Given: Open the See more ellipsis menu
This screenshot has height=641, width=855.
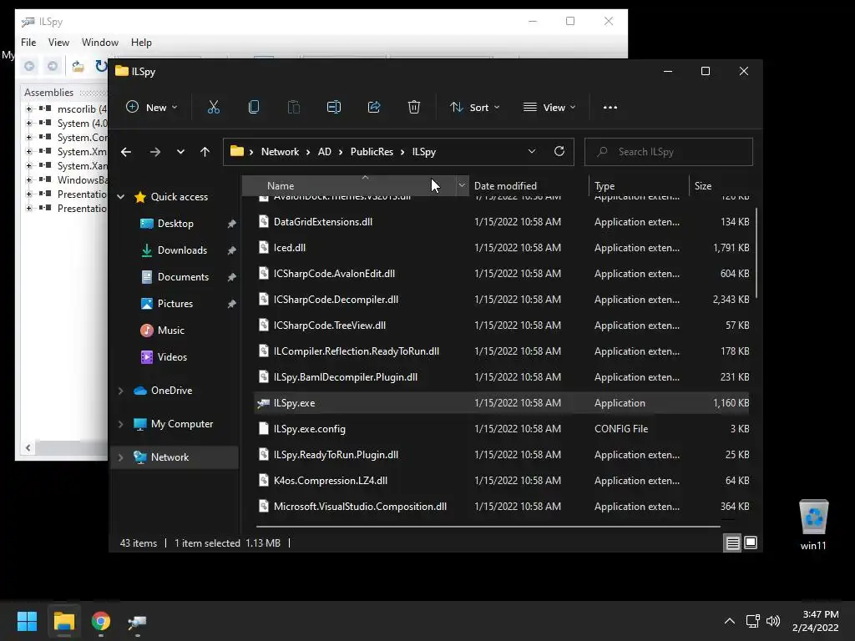Looking at the screenshot, I should point(610,108).
